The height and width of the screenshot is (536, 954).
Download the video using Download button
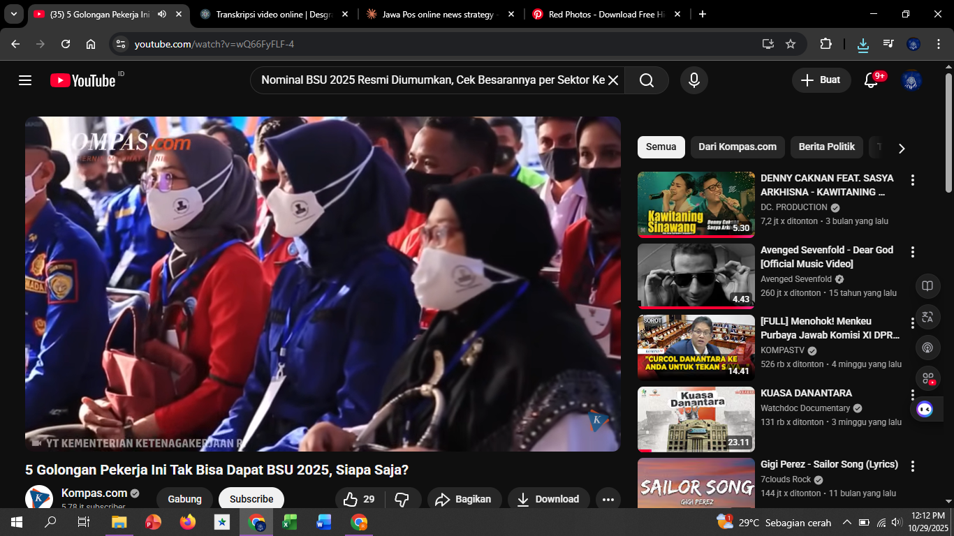pos(549,499)
